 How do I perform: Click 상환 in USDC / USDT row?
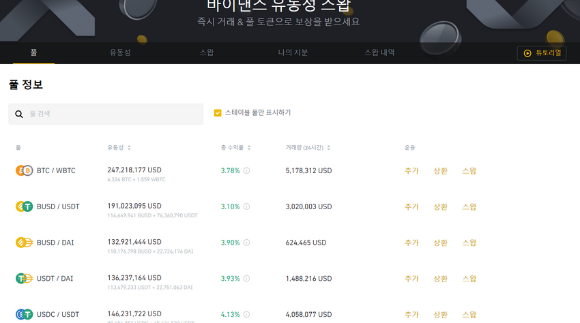(x=440, y=315)
